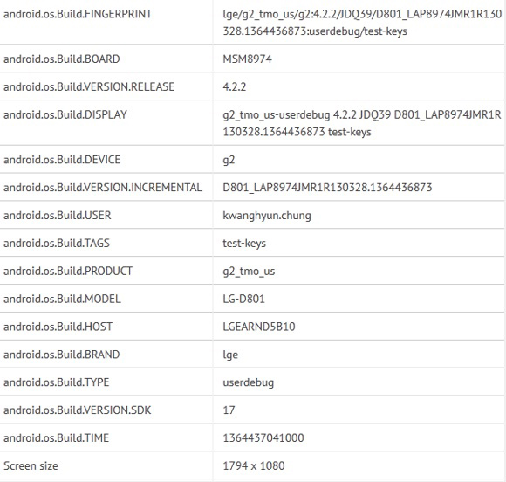Select the userdebug build type value
Screen dimensions: 506x482
coord(248,382)
